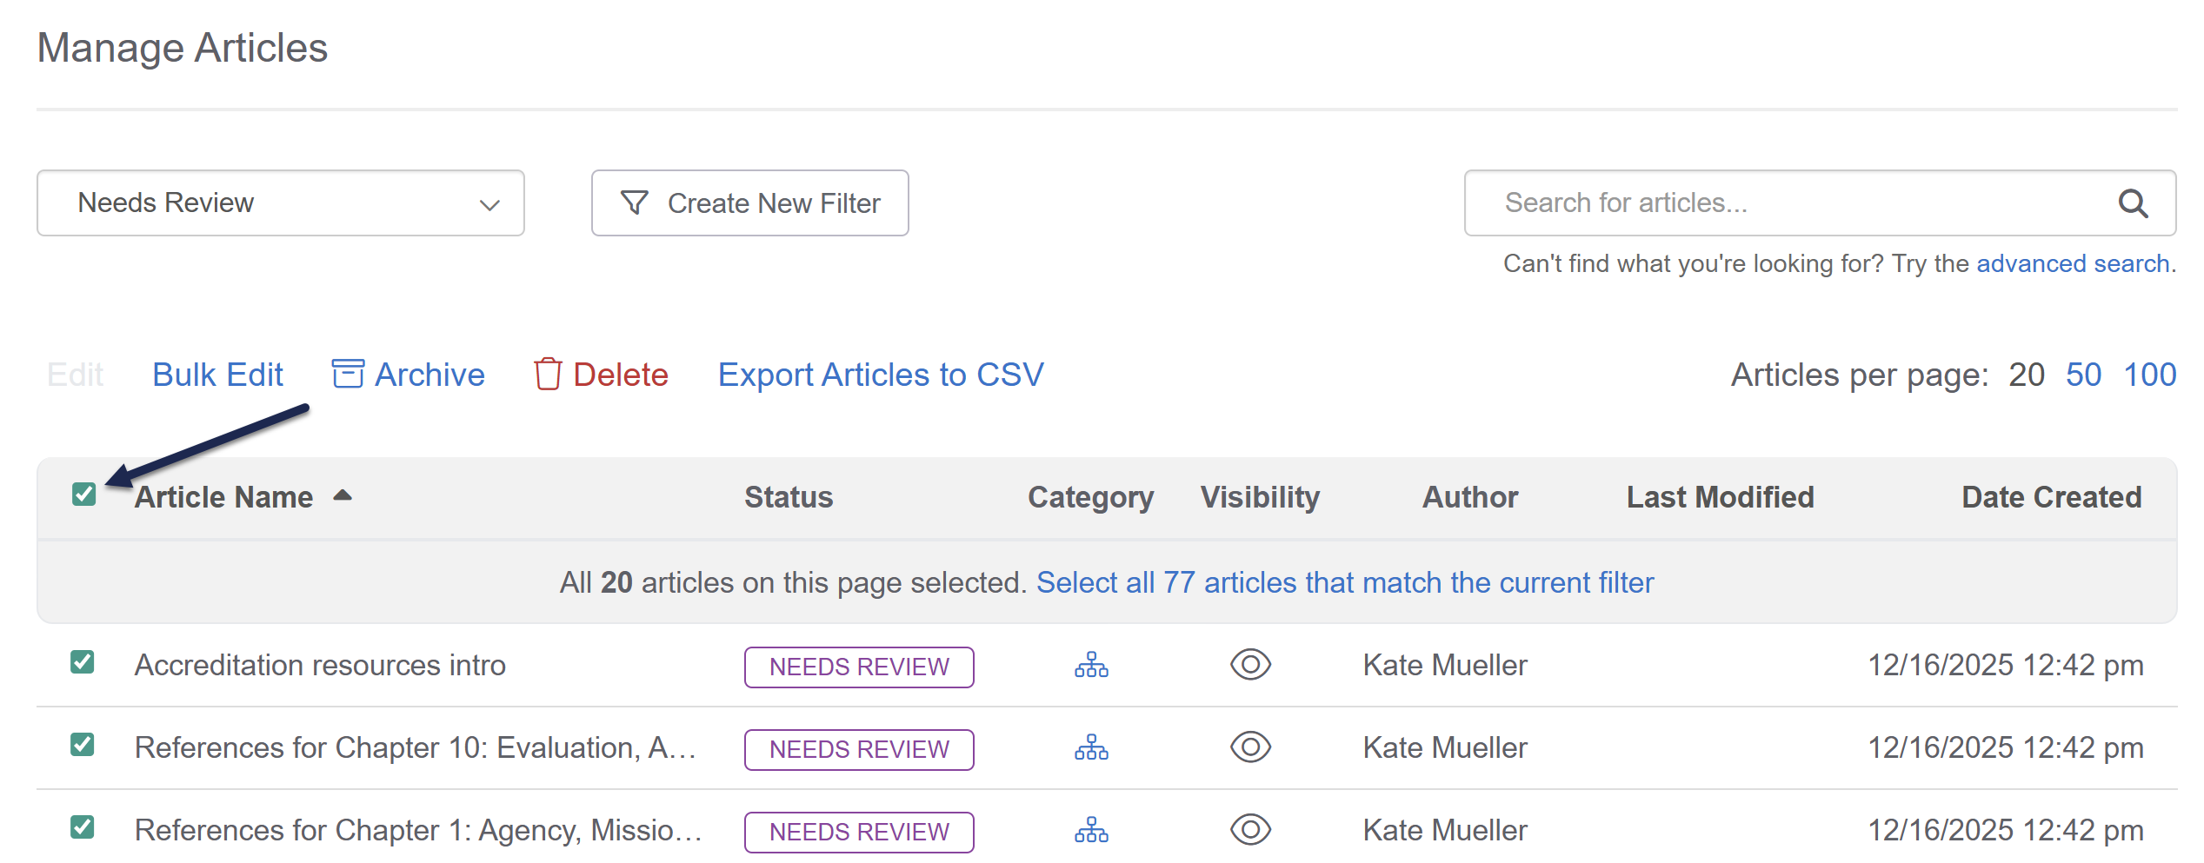Click the Delete trash can icon
2204x863 pixels.
pos(548,375)
